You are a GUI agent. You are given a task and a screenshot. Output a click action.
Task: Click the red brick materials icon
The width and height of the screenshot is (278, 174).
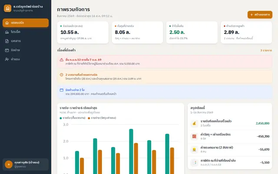194,137
